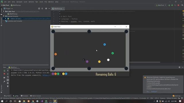Screen dimensions: 184x103
Task: Open the Tools menu
Action: click(x=41, y=2)
